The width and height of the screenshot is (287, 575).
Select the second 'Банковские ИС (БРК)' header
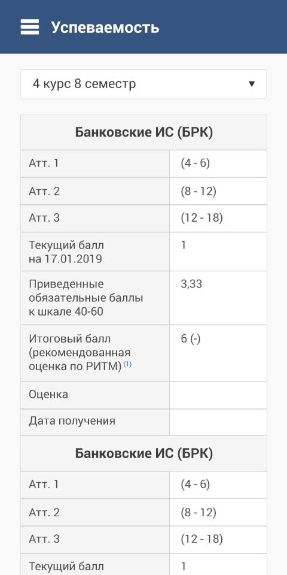tap(143, 453)
